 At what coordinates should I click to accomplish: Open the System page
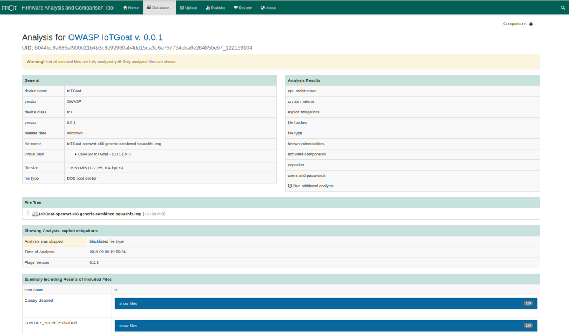(x=243, y=8)
